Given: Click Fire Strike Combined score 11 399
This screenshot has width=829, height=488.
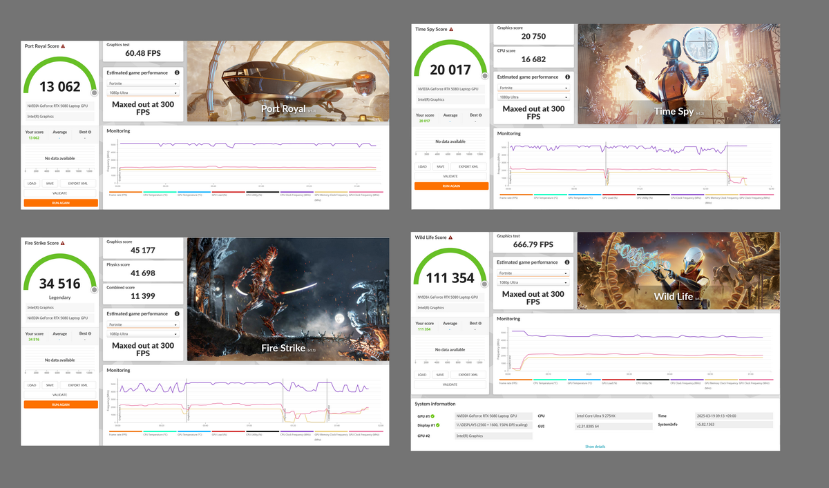Looking at the screenshot, I should [x=144, y=294].
